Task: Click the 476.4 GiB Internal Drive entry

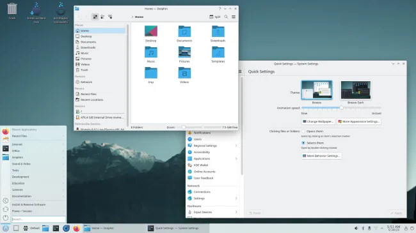Action: coord(100,117)
